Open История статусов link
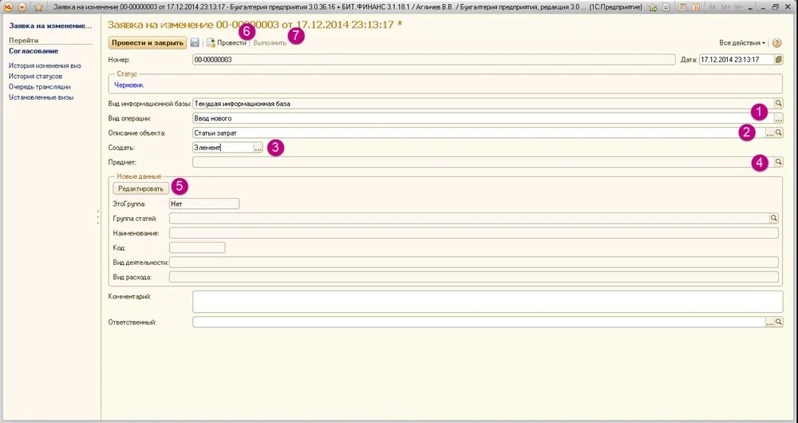This screenshot has width=798, height=423. (x=36, y=77)
